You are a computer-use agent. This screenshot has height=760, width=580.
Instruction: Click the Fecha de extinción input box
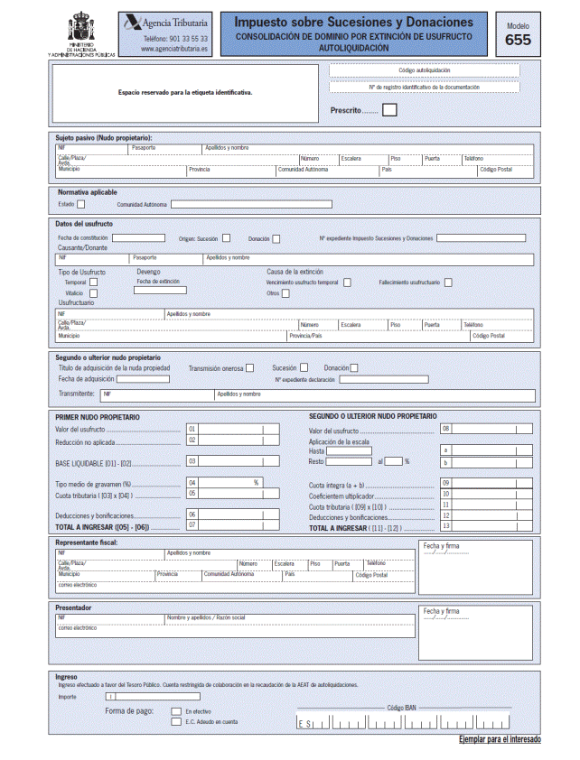[160, 291]
